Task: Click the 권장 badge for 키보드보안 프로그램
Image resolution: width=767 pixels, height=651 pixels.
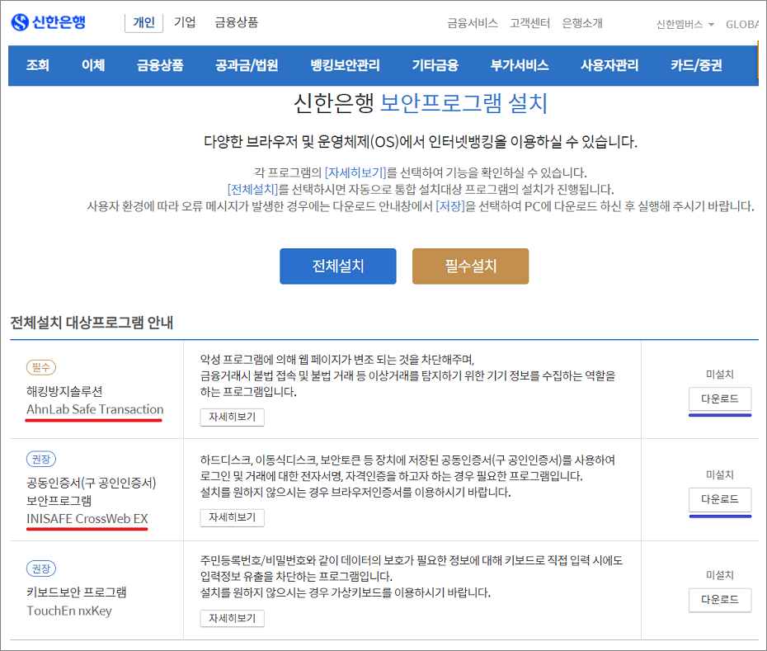Action: pyautogui.click(x=41, y=568)
